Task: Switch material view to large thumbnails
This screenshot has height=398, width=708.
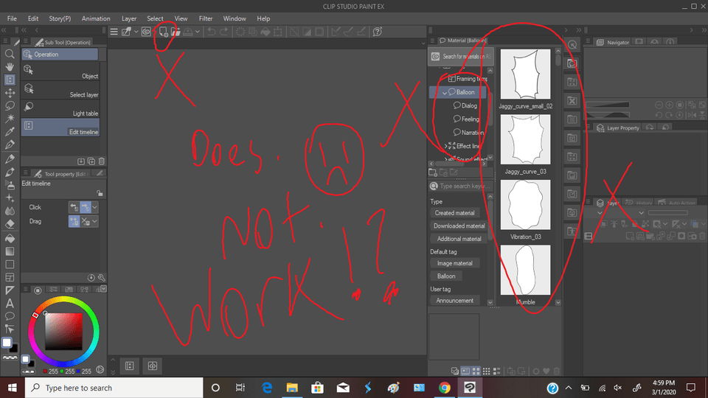Action: click(x=476, y=371)
